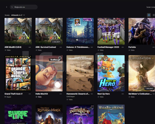Open ARK ModKit (UE4) options menu

[x=30, y=47]
